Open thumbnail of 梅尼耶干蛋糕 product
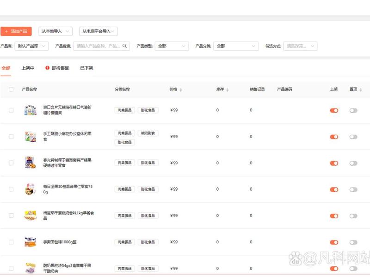Image resolution: width=370 pixels, height=277 pixels. (31, 216)
